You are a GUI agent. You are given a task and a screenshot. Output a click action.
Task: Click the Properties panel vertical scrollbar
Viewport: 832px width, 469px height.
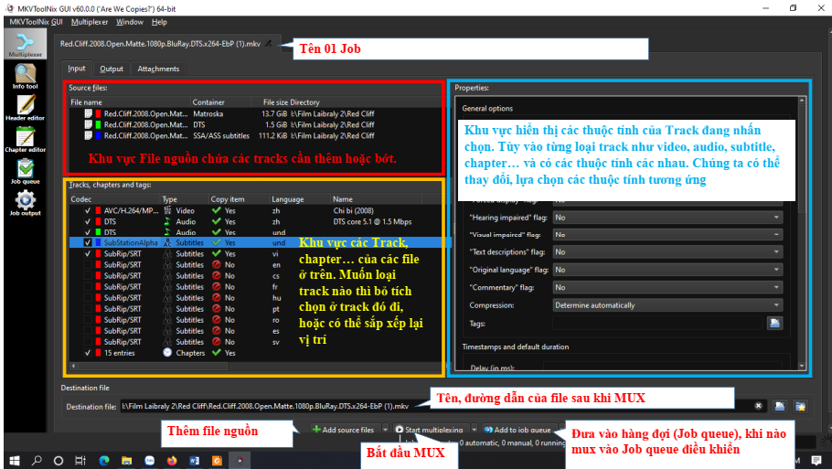coord(802,233)
